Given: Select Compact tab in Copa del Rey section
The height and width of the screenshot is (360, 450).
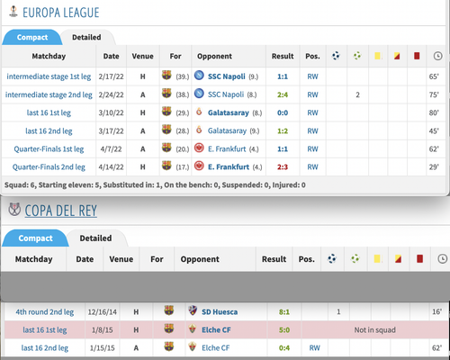Looking at the screenshot, I should click(x=35, y=238).
